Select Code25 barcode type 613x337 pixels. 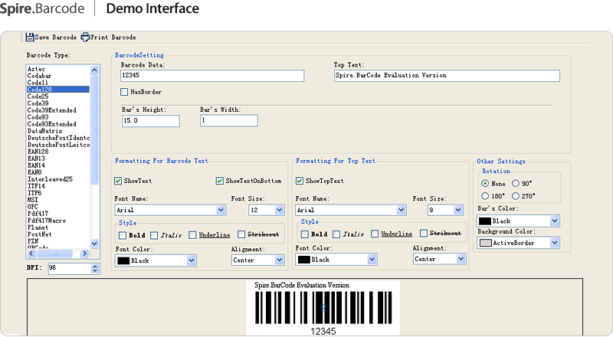[38, 97]
